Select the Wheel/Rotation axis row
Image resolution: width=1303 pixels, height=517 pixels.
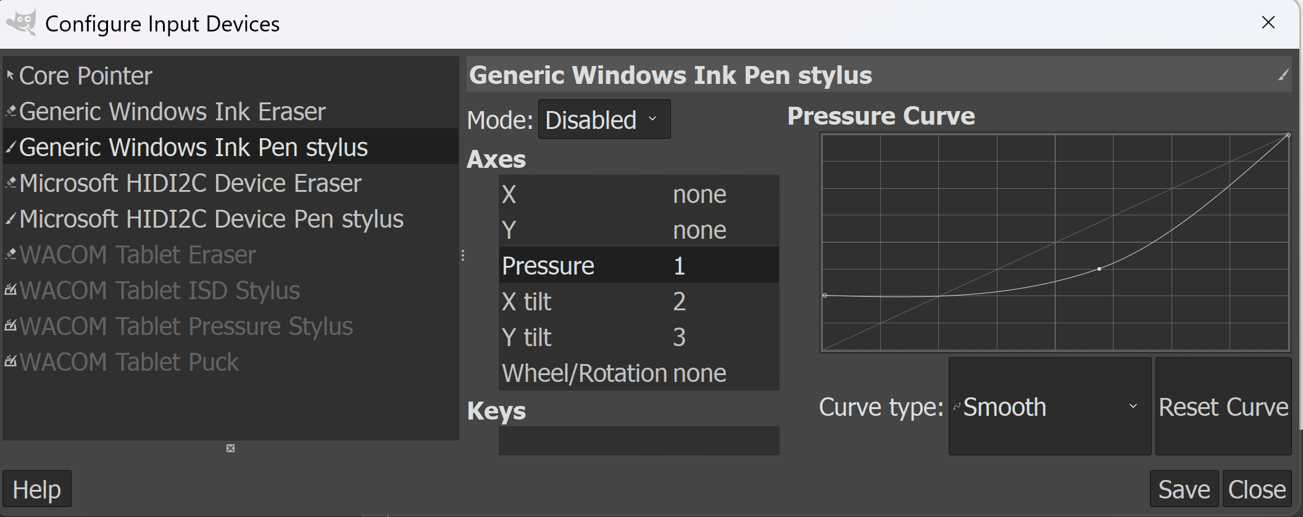(x=638, y=373)
